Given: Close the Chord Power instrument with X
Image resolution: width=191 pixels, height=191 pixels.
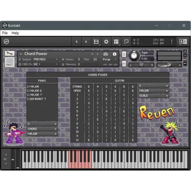Looking at the screenshot, I should [x=185, y=51].
